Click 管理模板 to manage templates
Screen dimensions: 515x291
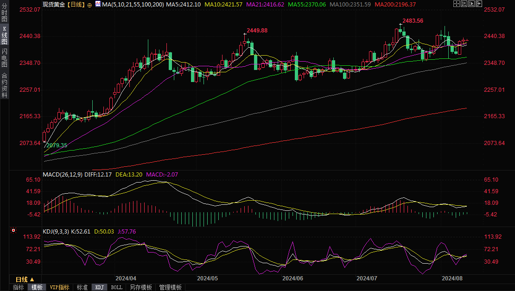point(170,287)
